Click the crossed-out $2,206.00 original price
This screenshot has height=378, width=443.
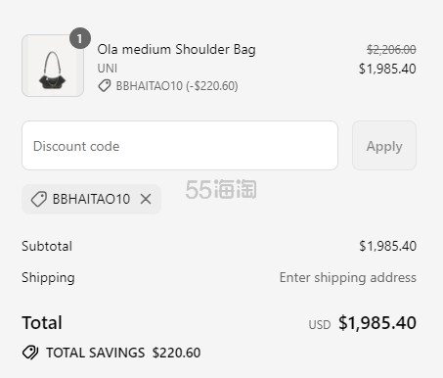click(x=391, y=50)
